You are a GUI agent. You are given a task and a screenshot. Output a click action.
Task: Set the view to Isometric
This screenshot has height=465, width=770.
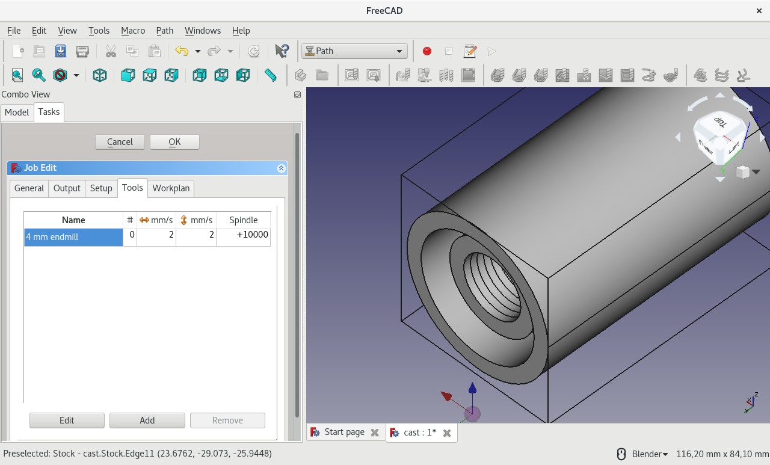100,75
